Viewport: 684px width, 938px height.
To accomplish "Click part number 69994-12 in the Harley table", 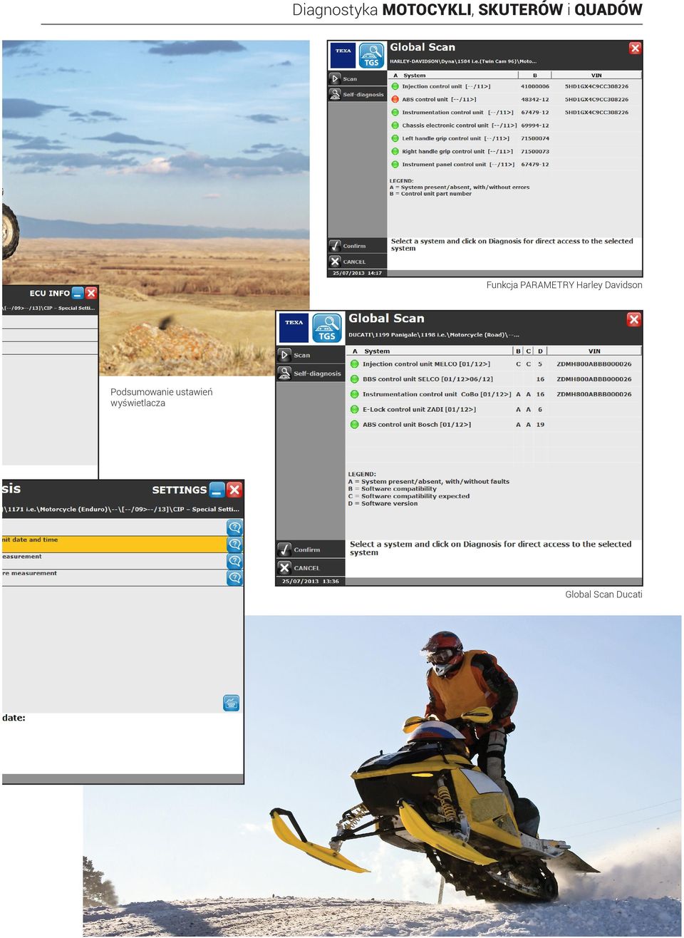I will (535, 125).
